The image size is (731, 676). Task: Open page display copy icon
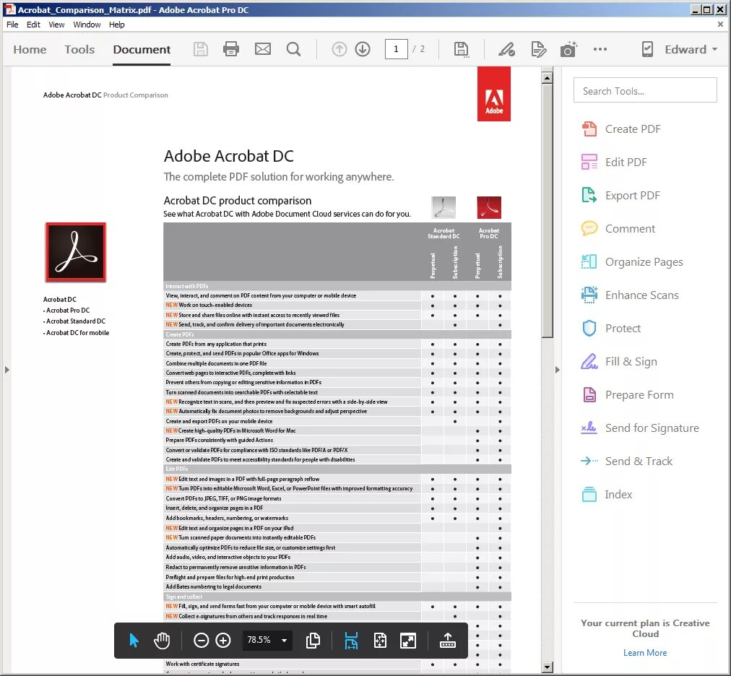point(313,641)
